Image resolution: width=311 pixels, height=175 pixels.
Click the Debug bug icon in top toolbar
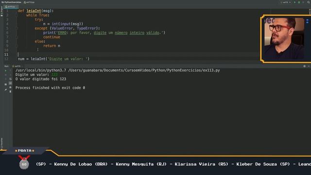(x=299, y=2)
